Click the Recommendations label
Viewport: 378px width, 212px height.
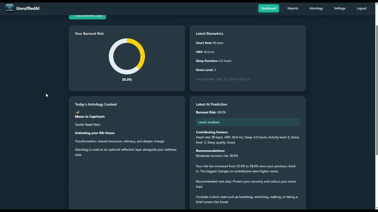(x=210, y=151)
